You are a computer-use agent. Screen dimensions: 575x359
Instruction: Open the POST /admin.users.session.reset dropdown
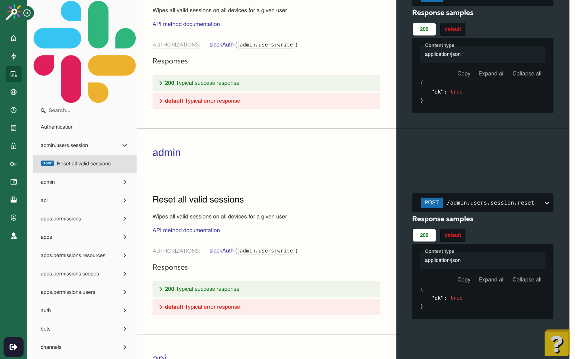point(547,203)
